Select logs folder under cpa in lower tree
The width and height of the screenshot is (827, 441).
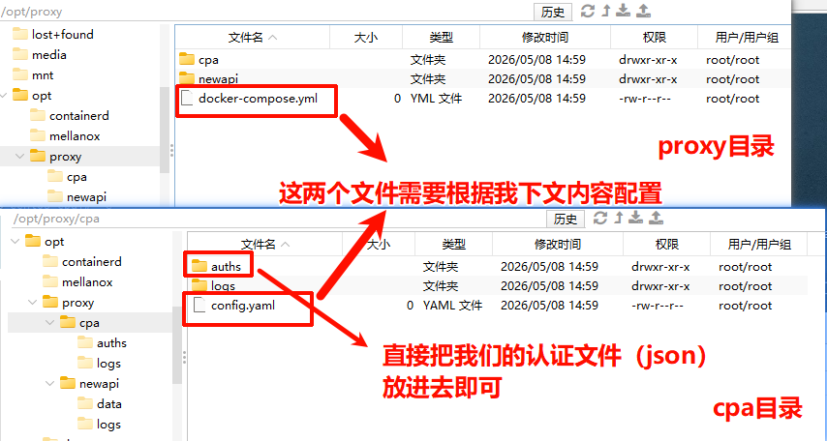108,363
